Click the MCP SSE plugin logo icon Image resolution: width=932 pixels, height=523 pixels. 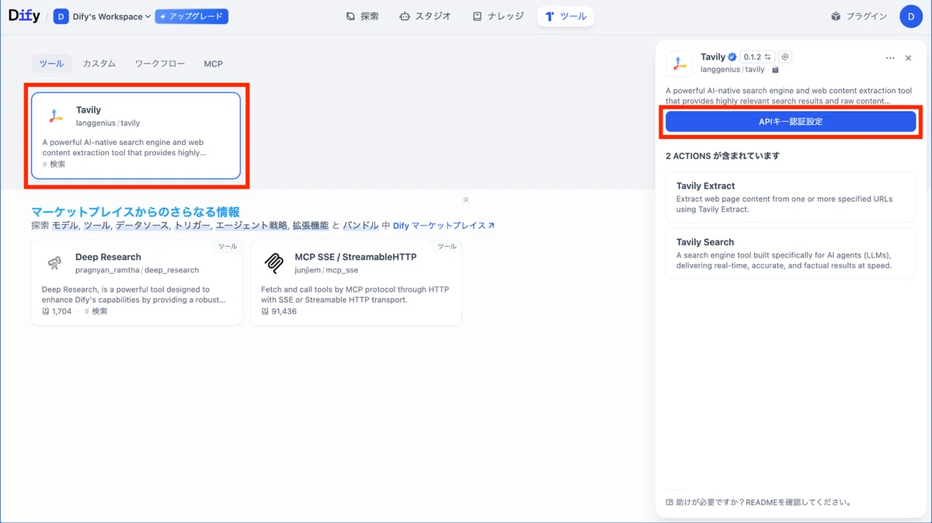[x=274, y=263]
